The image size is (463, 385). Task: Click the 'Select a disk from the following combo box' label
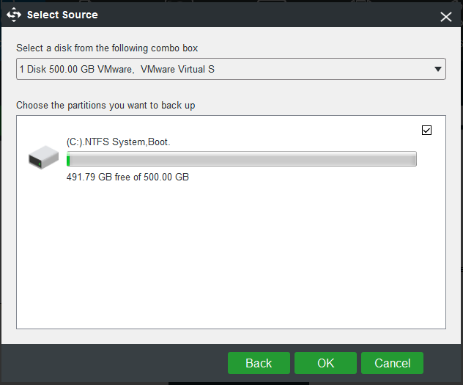click(x=107, y=48)
